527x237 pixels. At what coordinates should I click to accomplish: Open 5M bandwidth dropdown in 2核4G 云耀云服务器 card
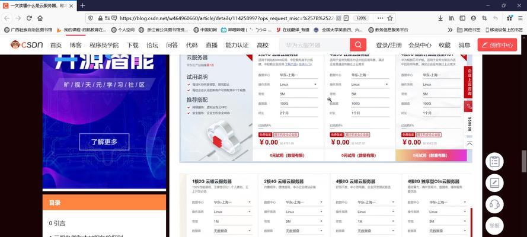pyautogui.click(x=304, y=221)
